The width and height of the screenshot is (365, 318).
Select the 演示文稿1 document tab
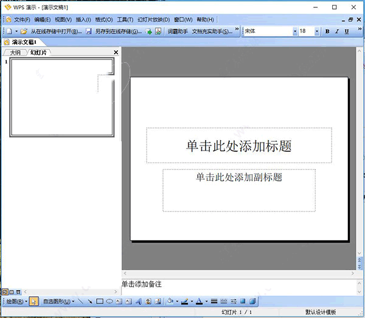(24, 42)
